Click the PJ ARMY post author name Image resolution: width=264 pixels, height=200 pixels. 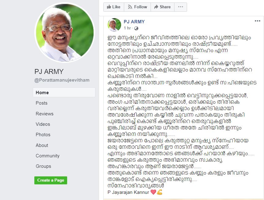[134, 22]
